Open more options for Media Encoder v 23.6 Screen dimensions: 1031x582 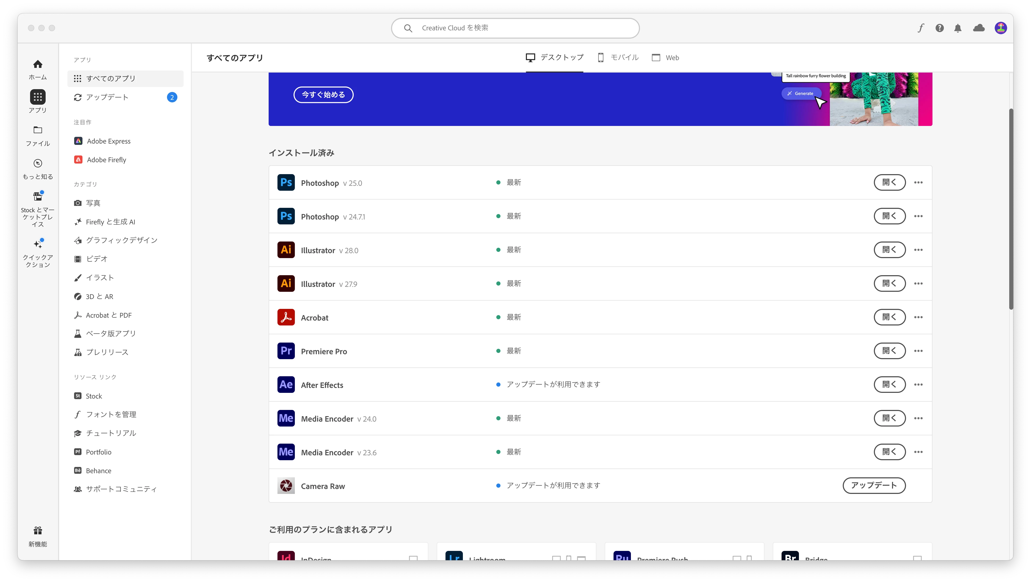[918, 452]
